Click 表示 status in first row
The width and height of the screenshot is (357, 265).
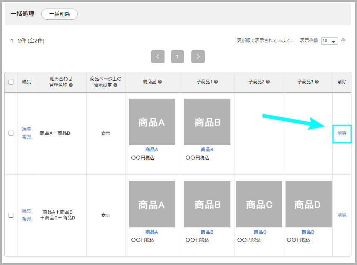click(106, 133)
